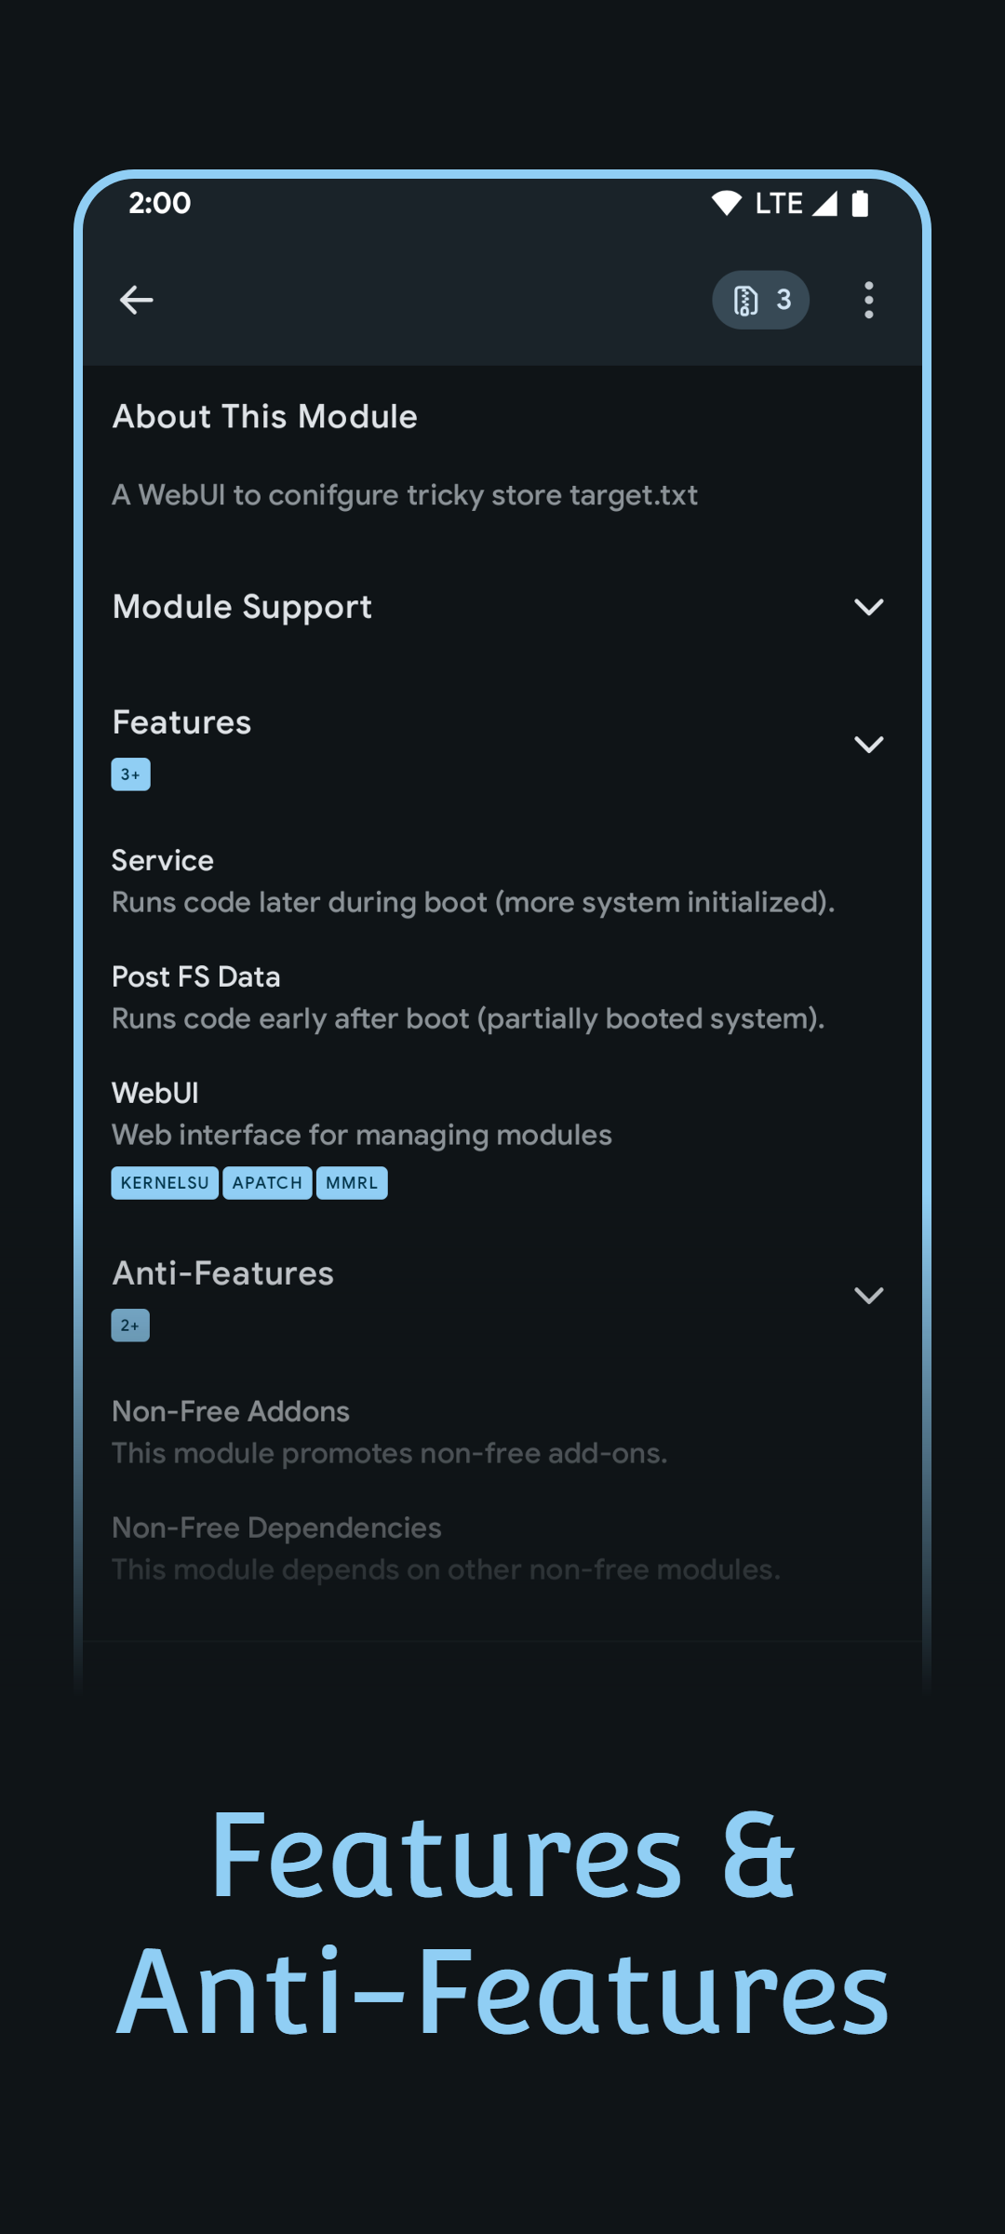Navigate back using the arrow icon
Image resolution: width=1005 pixels, height=2234 pixels.
point(136,300)
